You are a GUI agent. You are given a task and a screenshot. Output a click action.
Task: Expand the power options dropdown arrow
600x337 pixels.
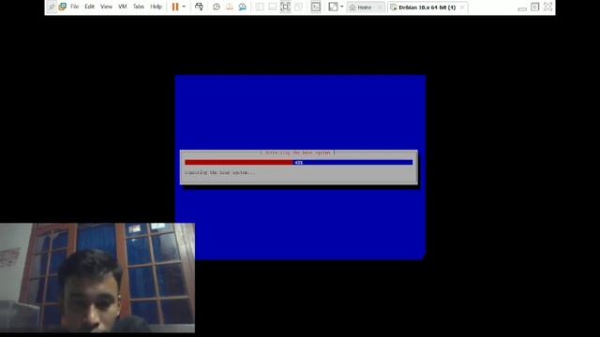(x=184, y=7)
